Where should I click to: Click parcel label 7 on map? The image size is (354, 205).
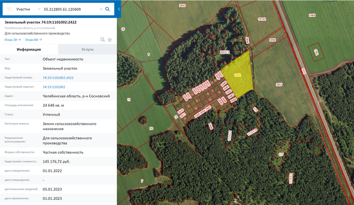point(142,181)
